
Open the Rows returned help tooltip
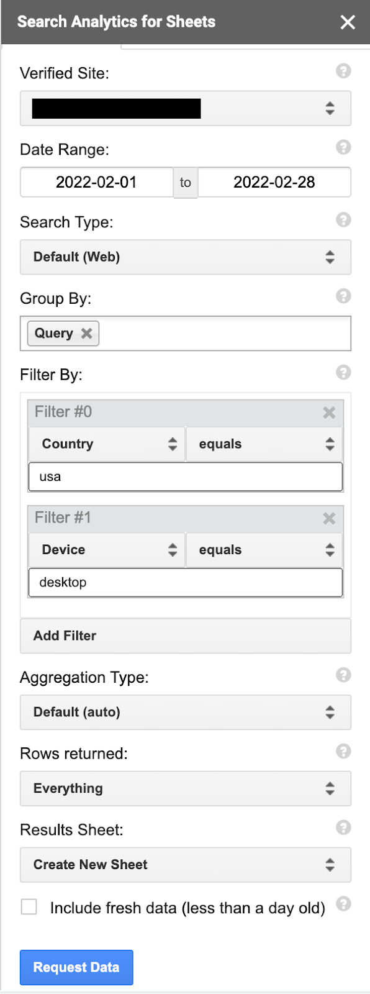tap(343, 751)
